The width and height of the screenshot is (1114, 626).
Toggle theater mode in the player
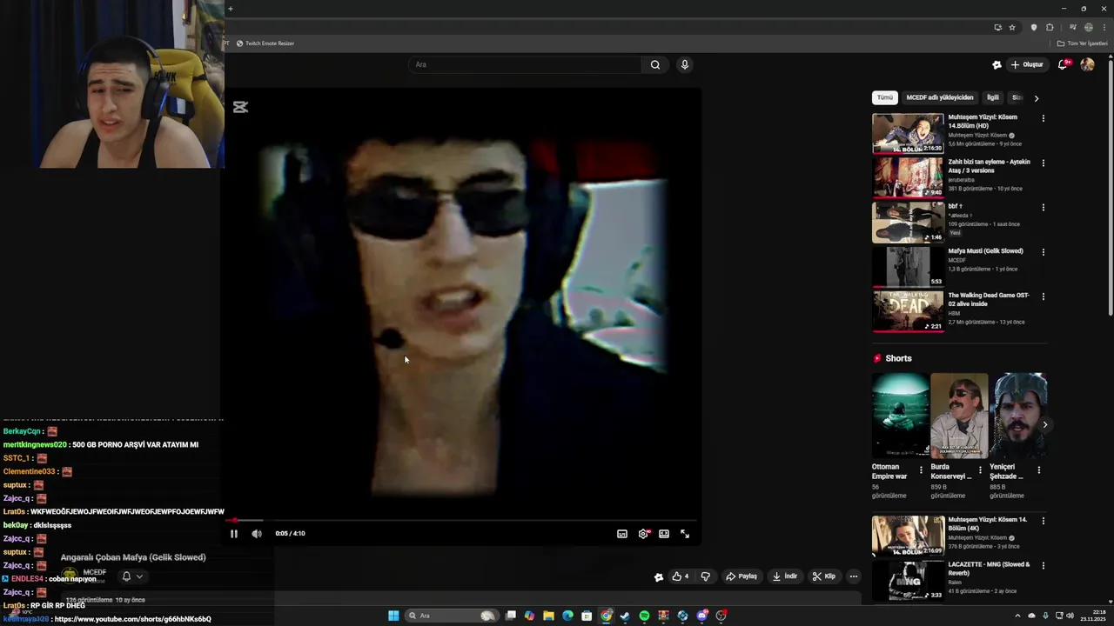pyautogui.click(x=664, y=534)
